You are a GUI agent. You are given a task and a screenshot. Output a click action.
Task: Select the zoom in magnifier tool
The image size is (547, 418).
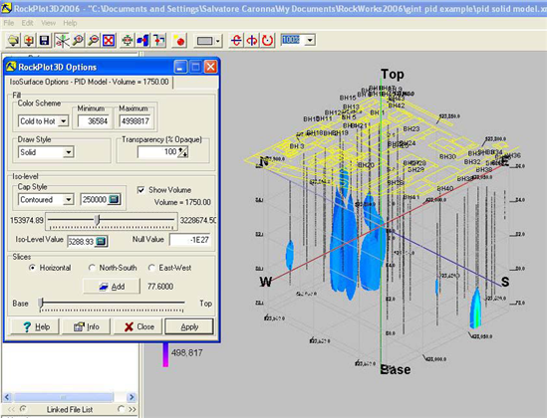click(78, 41)
